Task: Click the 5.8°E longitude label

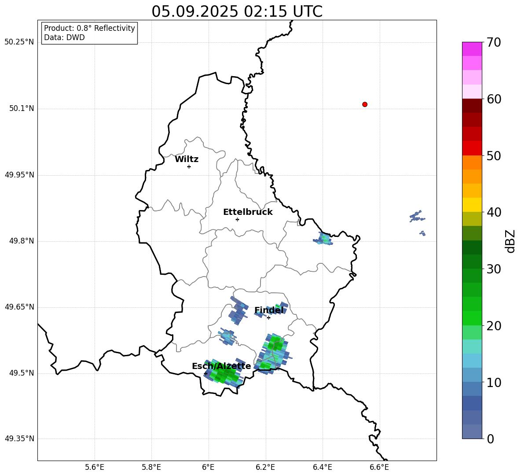Action: coord(151,467)
